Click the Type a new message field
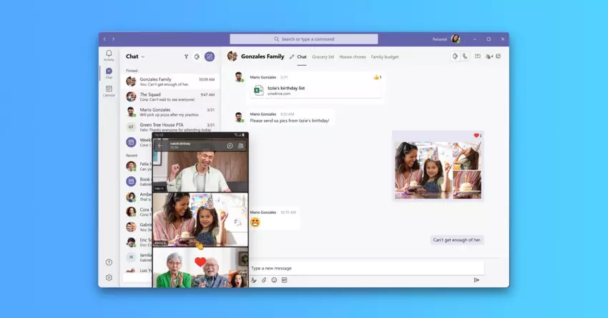Viewport: 608px width, 318px height. [x=365, y=268]
